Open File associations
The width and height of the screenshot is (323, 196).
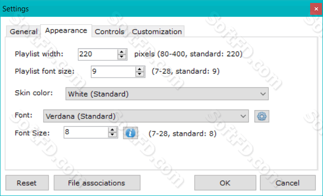pyautogui.click(x=97, y=183)
